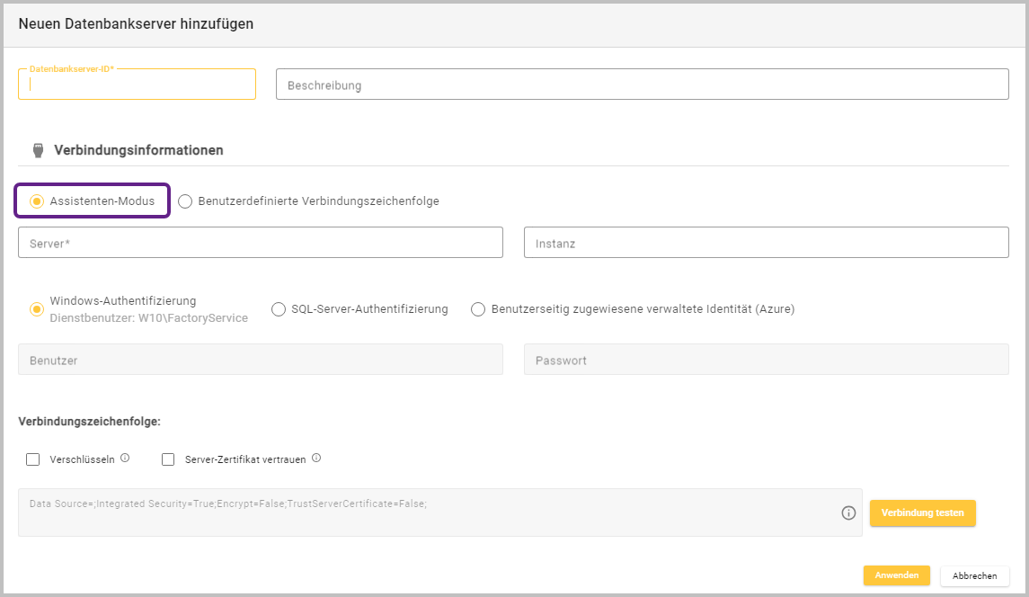Choose Benutzerdefinierte Verbindungszeichenfolge option
Screen dimensions: 1029x597
pyautogui.click(x=185, y=201)
